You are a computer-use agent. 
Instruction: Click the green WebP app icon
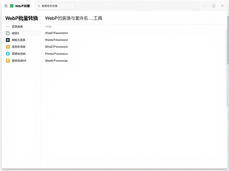pyautogui.click(x=12, y=6)
